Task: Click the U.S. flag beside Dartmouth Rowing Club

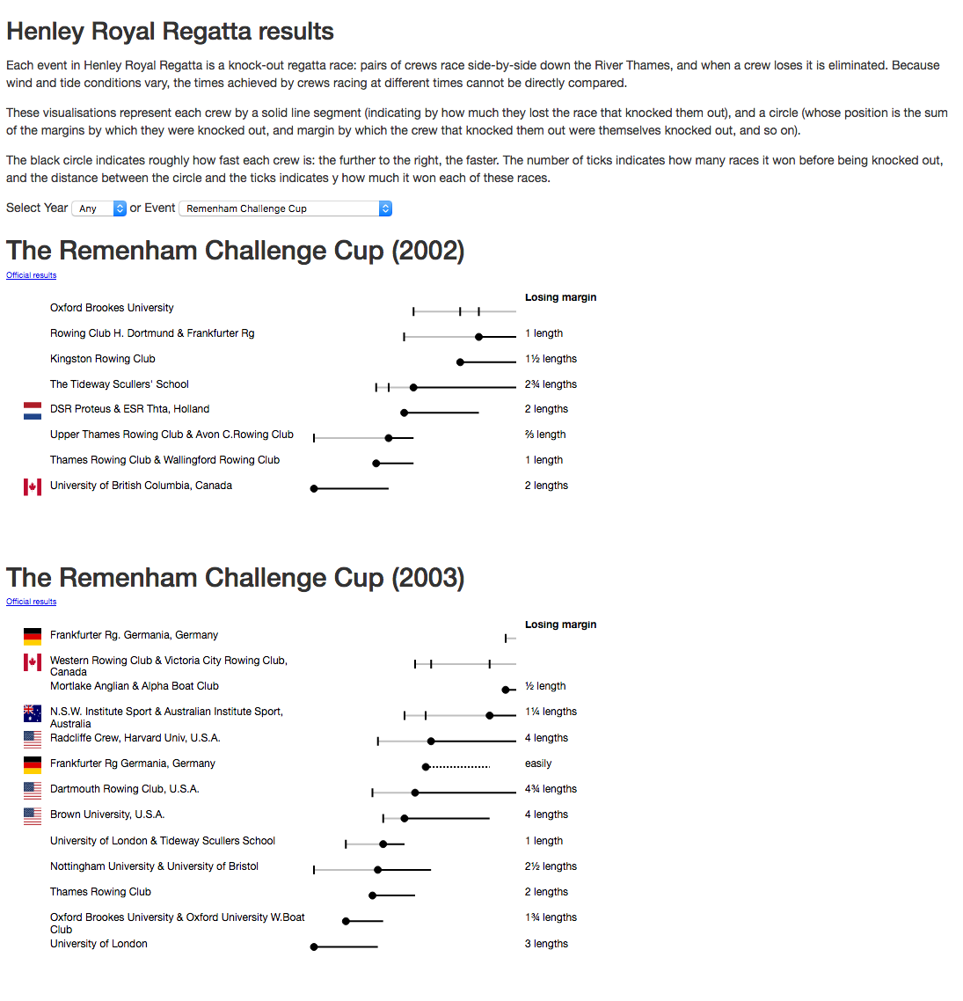Action: pyautogui.click(x=32, y=791)
